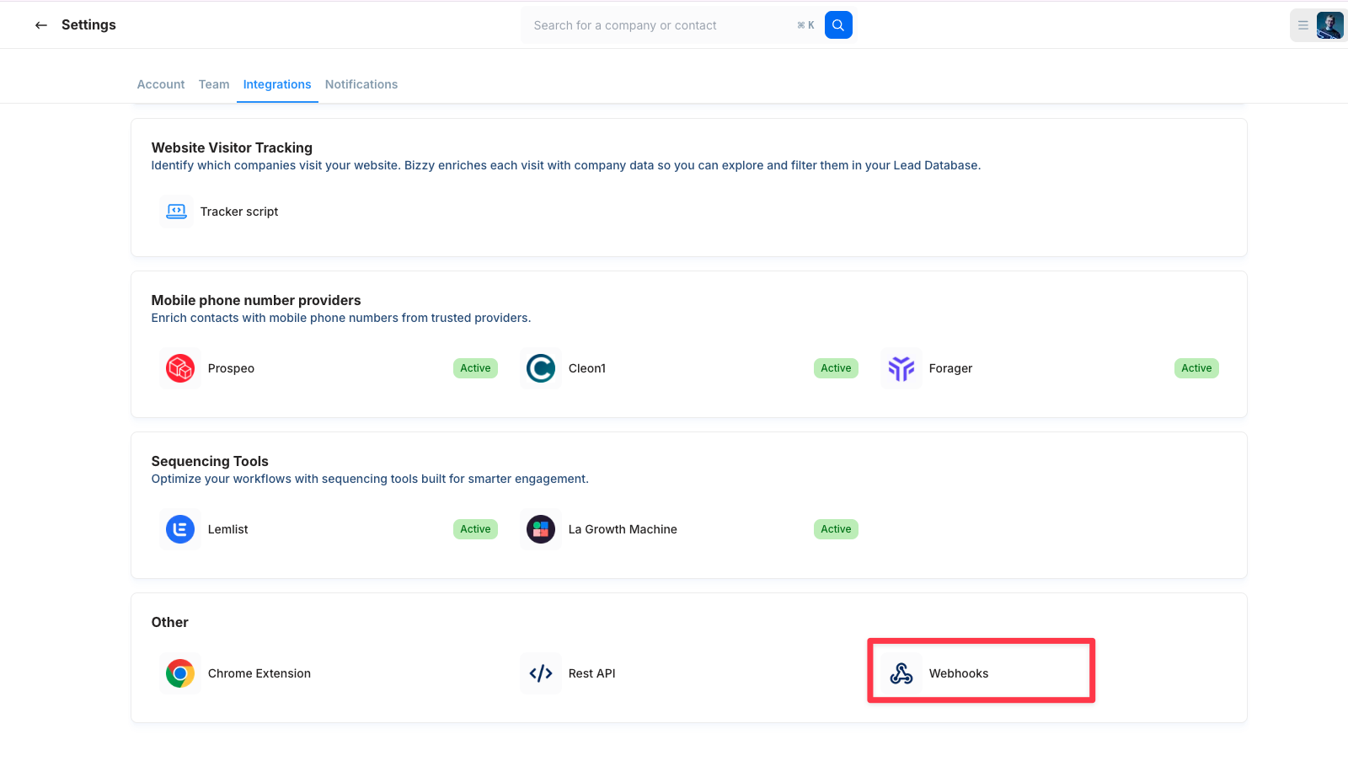Click the Prospeo logo icon
Viewport: 1348px width, 777px height.
[x=180, y=368]
